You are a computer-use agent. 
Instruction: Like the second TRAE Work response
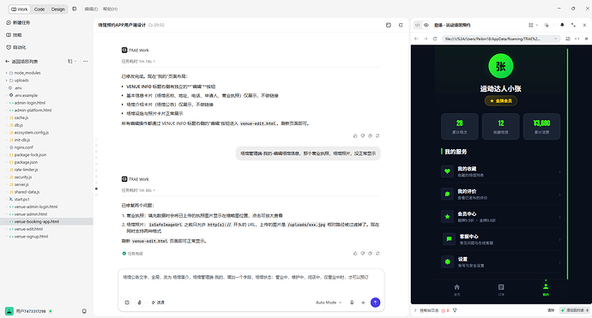[x=355, y=254]
